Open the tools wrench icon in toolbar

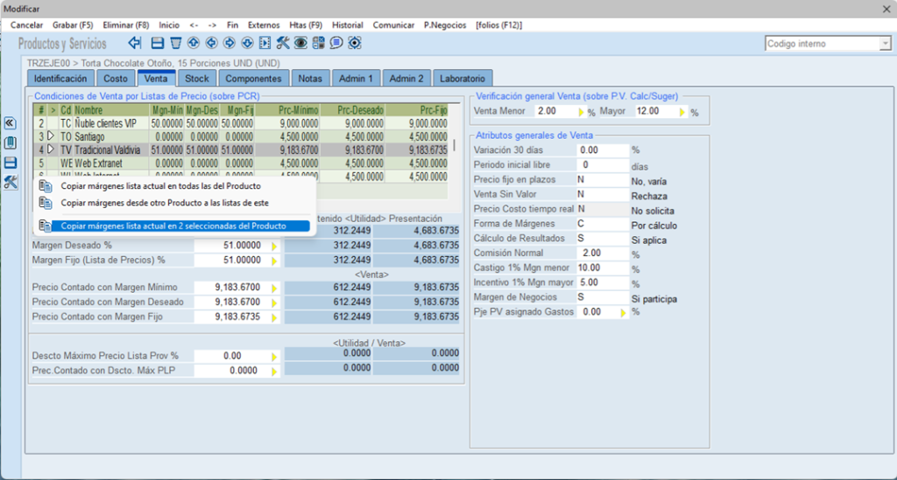click(x=283, y=43)
